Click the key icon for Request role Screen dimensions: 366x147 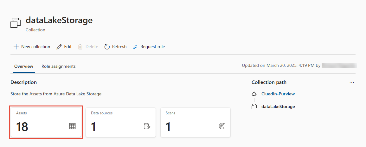(x=135, y=47)
